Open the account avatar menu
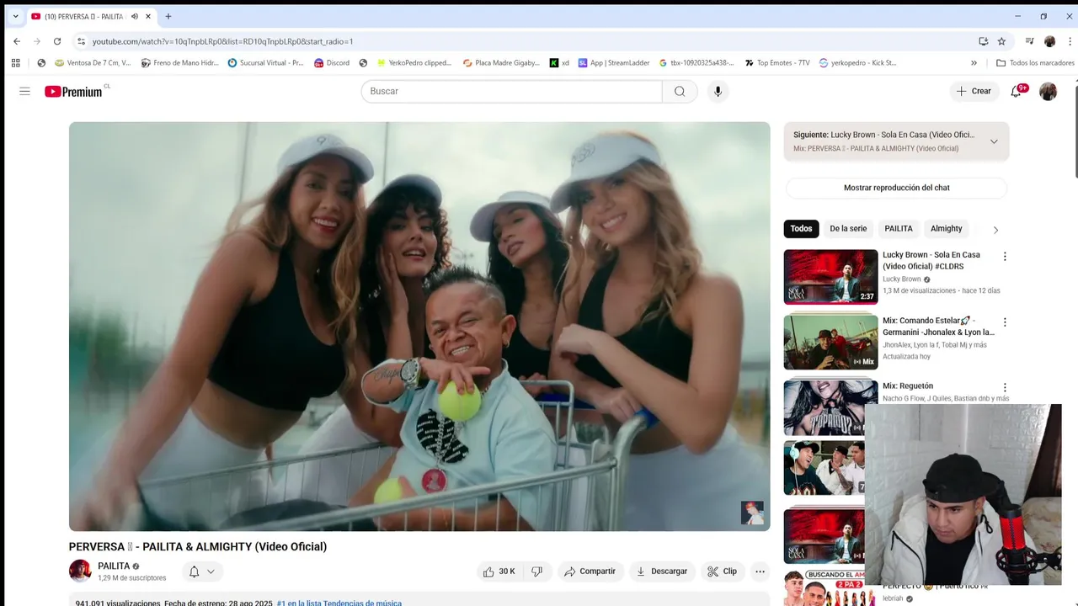The image size is (1078, 606). pos(1048,91)
